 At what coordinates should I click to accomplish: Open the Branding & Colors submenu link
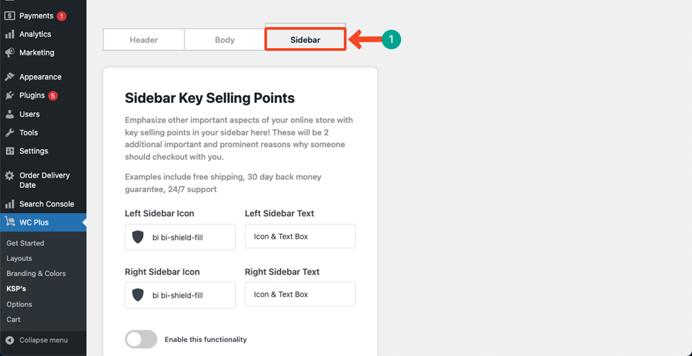pos(36,274)
